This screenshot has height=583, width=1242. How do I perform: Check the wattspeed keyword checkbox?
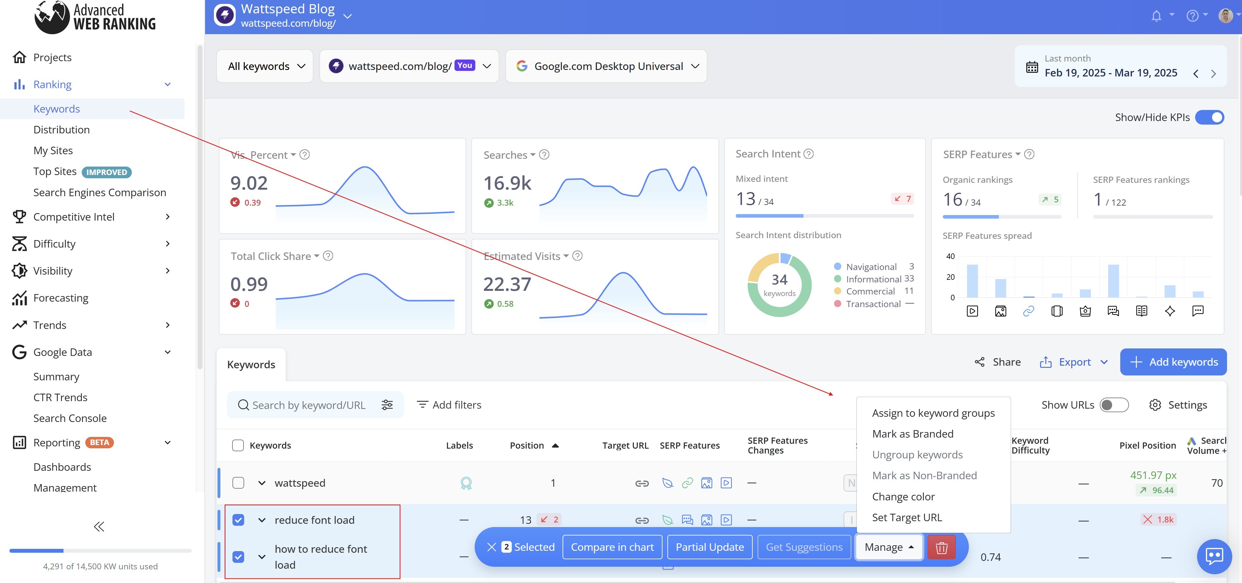(x=238, y=483)
